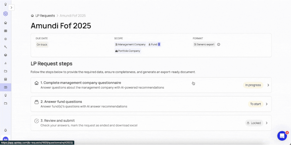This screenshot has width=291, height=145.
Task: Click the stacked layers cube icon in the sidebar
Action: coord(5,55)
